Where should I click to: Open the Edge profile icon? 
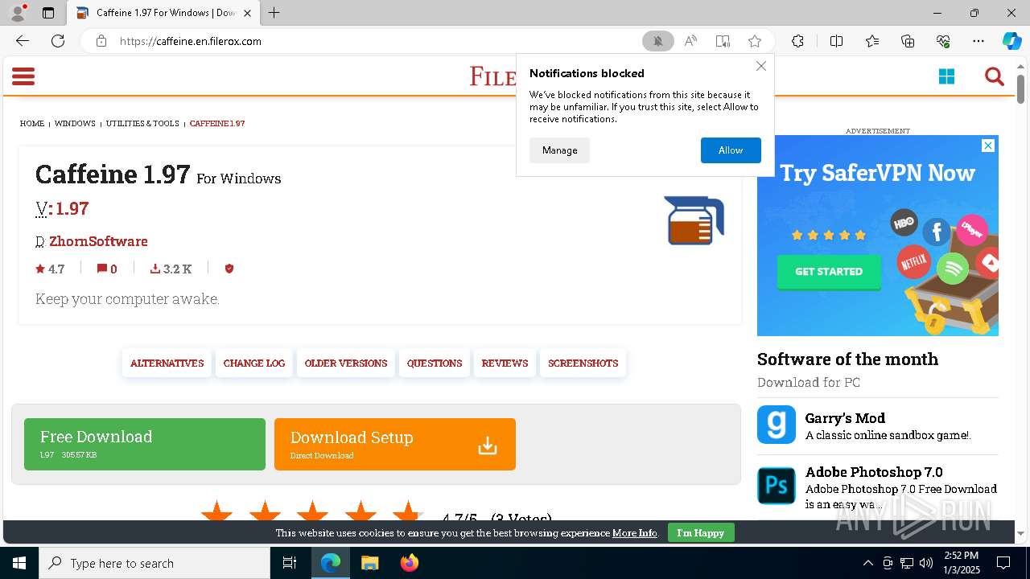pos(18,12)
